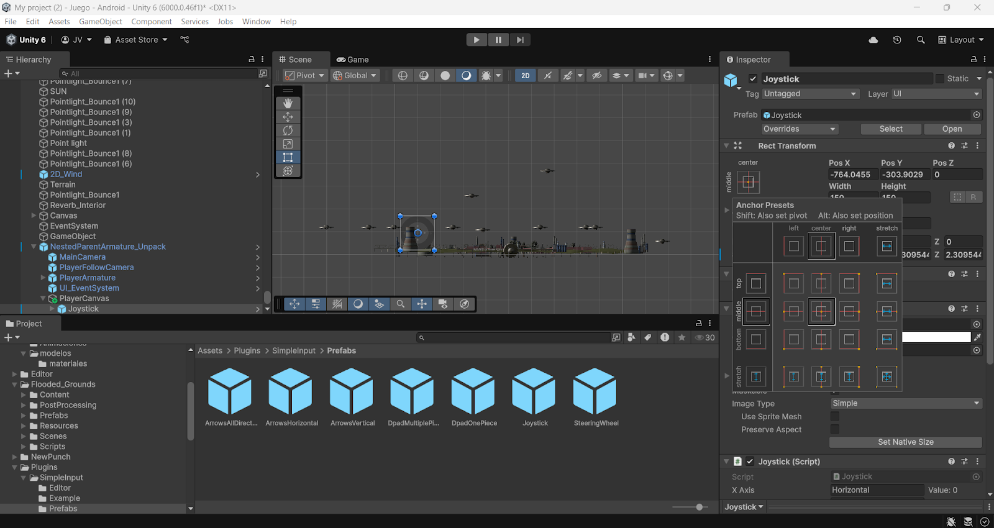Open the Tag Untagged dropdown
The width and height of the screenshot is (994, 528).
pyautogui.click(x=810, y=94)
